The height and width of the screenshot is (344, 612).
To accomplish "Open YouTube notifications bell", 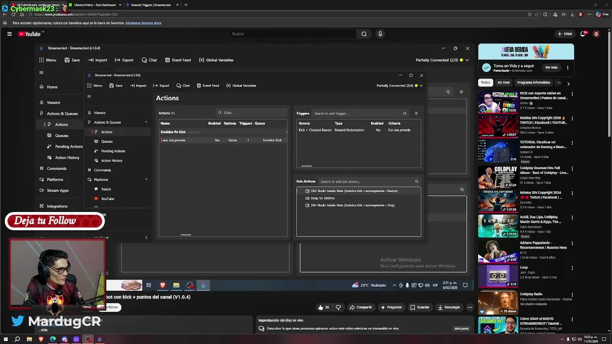I will [x=583, y=34].
